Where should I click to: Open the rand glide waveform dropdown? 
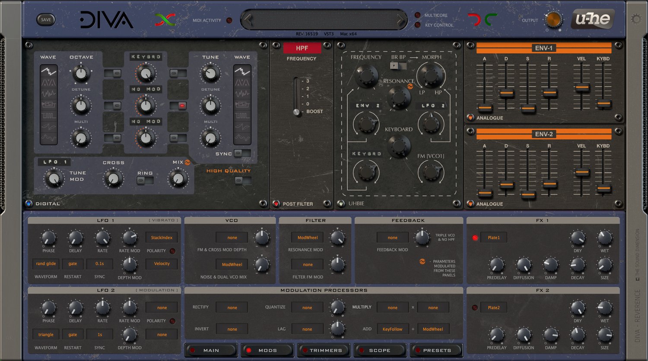coord(46,264)
